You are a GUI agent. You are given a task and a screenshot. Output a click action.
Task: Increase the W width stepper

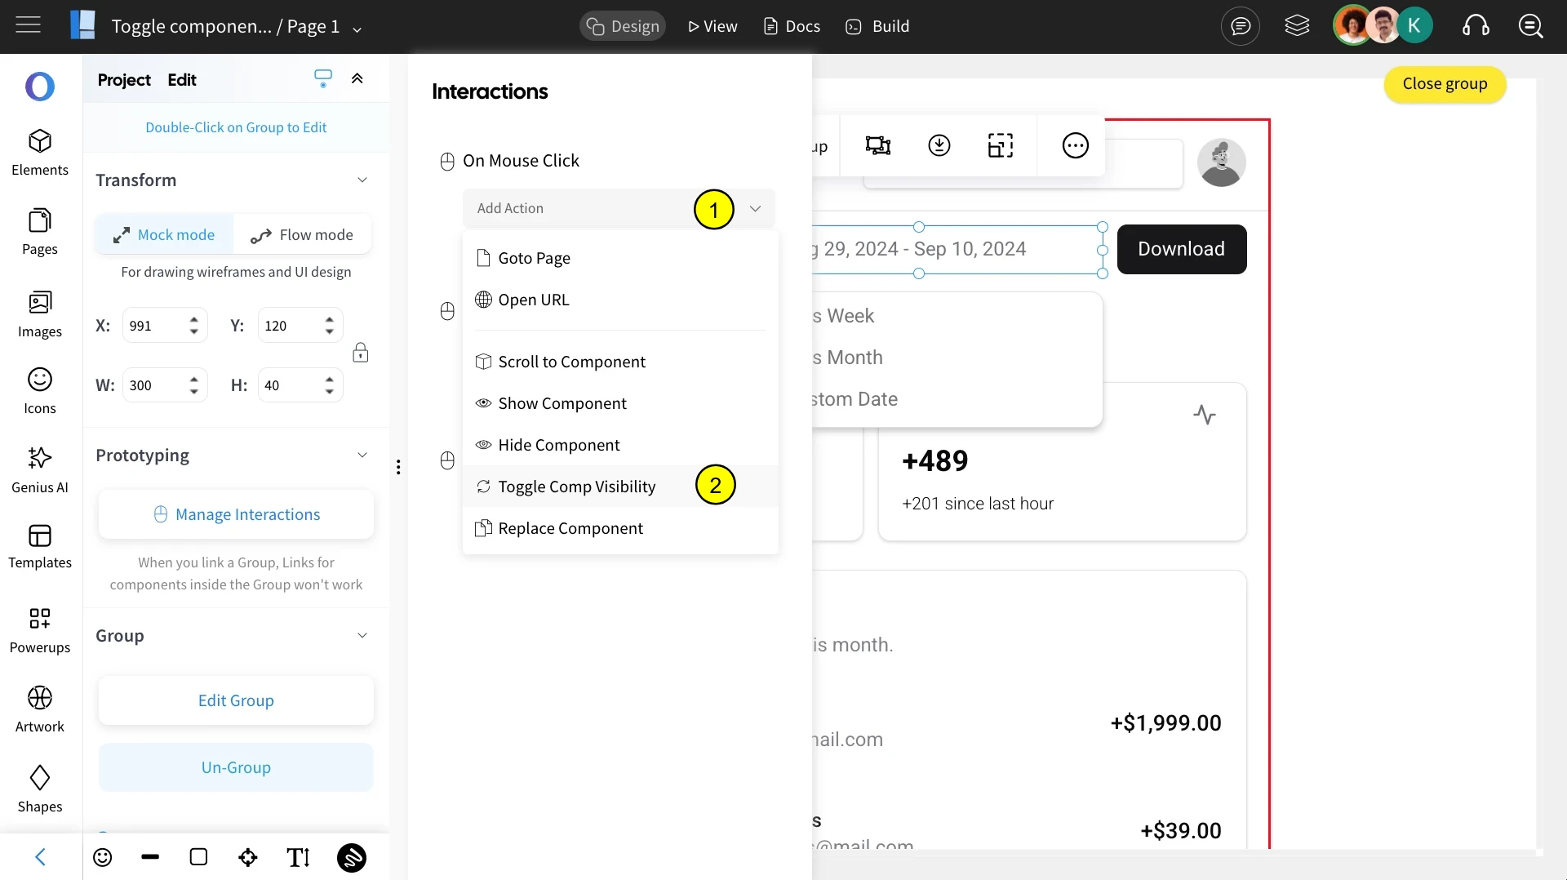193,379
